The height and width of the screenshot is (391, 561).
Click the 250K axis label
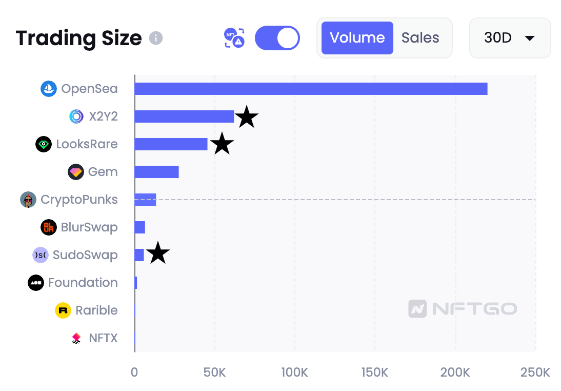coord(535,373)
